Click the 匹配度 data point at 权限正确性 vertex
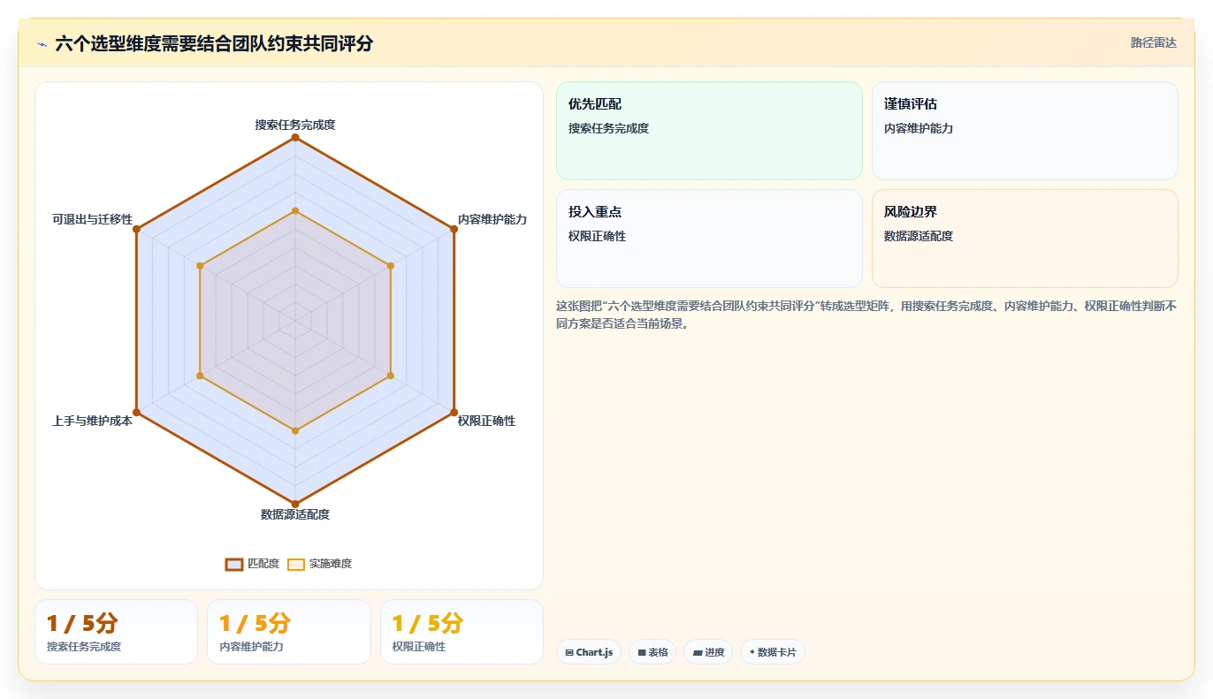1213x699 pixels. point(454,413)
